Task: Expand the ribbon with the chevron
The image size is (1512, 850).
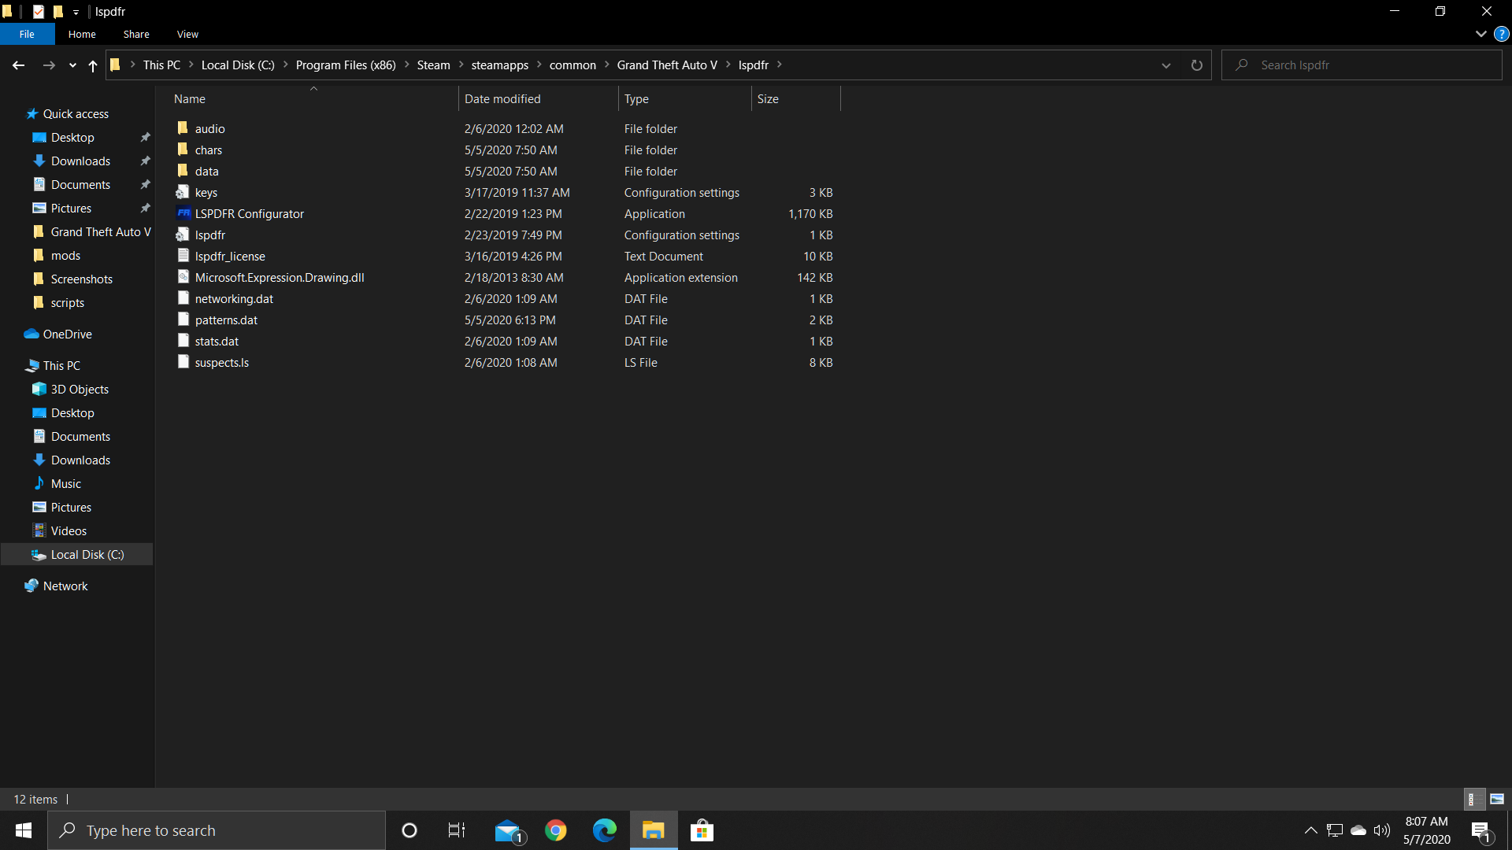Action: [x=1480, y=35]
